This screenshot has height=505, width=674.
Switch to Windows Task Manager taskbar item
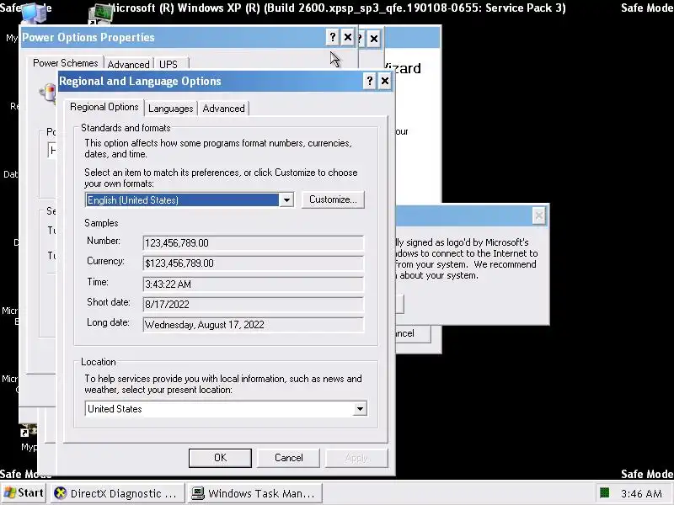255,493
